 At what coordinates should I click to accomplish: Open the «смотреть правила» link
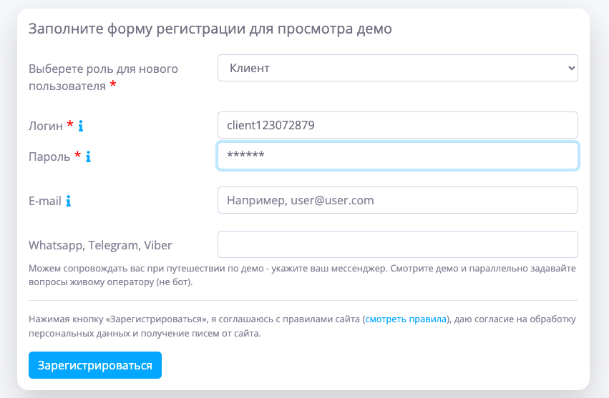pyautogui.click(x=406, y=319)
